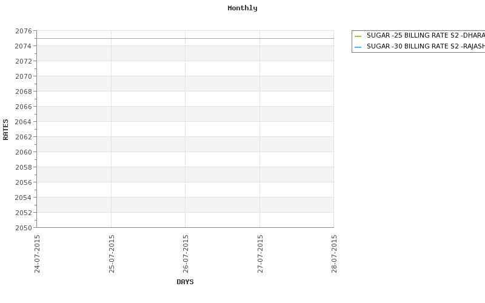Select the SUGAR -25 BILLING RATE S2 legend entry

tap(426, 36)
